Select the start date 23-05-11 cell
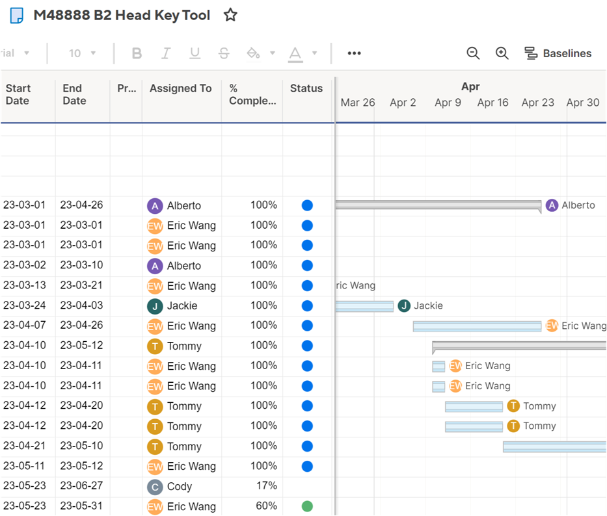The image size is (607, 516). point(28,466)
